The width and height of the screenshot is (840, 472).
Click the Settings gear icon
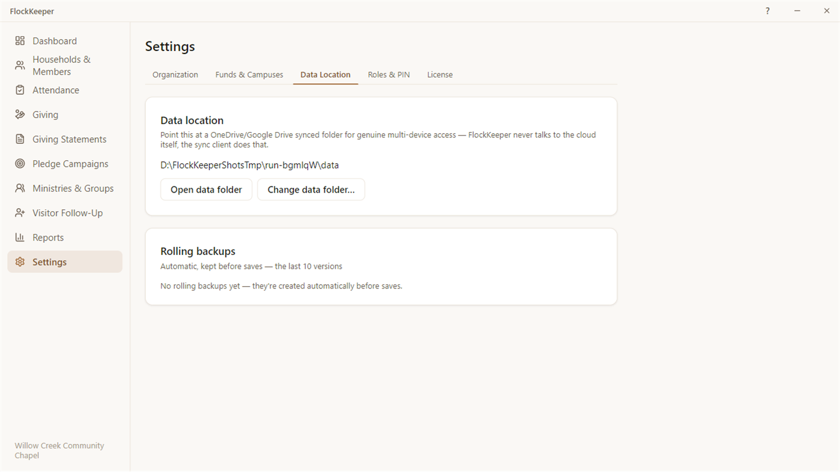[20, 262]
